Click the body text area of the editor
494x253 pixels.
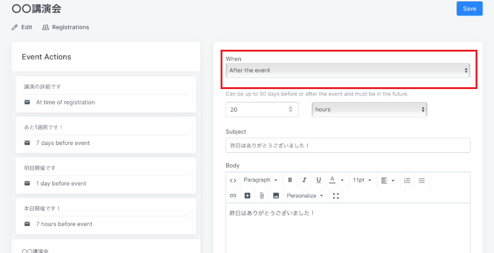[348, 228]
